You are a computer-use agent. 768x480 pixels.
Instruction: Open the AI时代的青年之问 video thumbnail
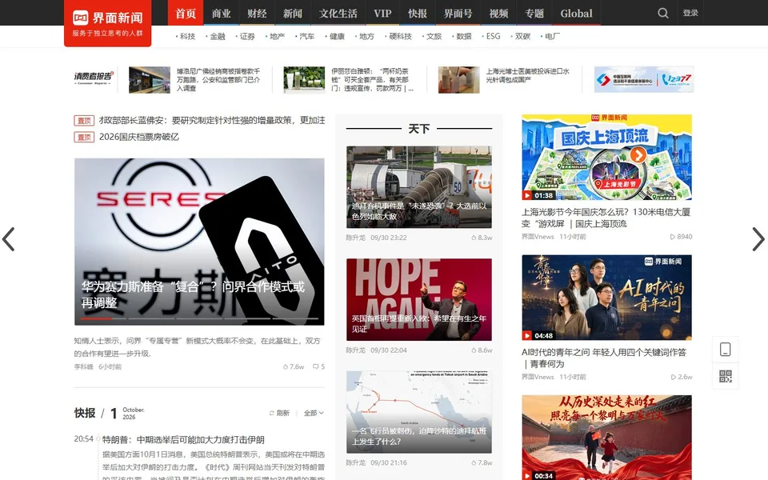tap(607, 298)
